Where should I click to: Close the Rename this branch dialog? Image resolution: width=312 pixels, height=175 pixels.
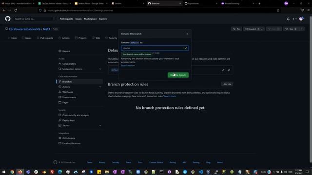pos(187,34)
